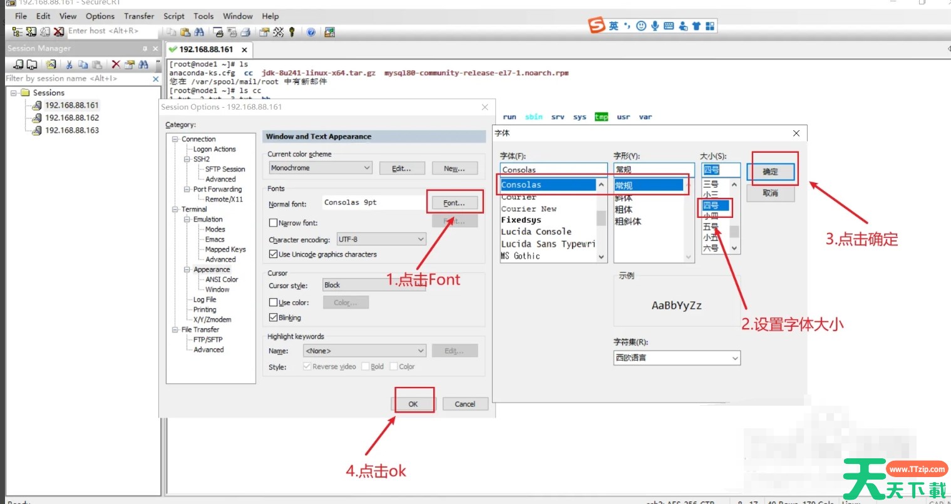The height and width of the screenshot is (504, 951).
Task: Click the blue Help question mark icon
Action: (x=311, y=32)
